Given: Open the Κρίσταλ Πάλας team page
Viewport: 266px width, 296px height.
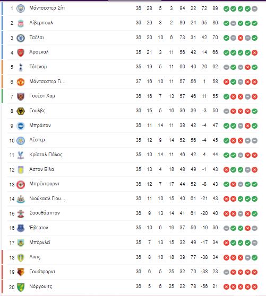Looking at the screenshot, I should (x=46, y=155).
